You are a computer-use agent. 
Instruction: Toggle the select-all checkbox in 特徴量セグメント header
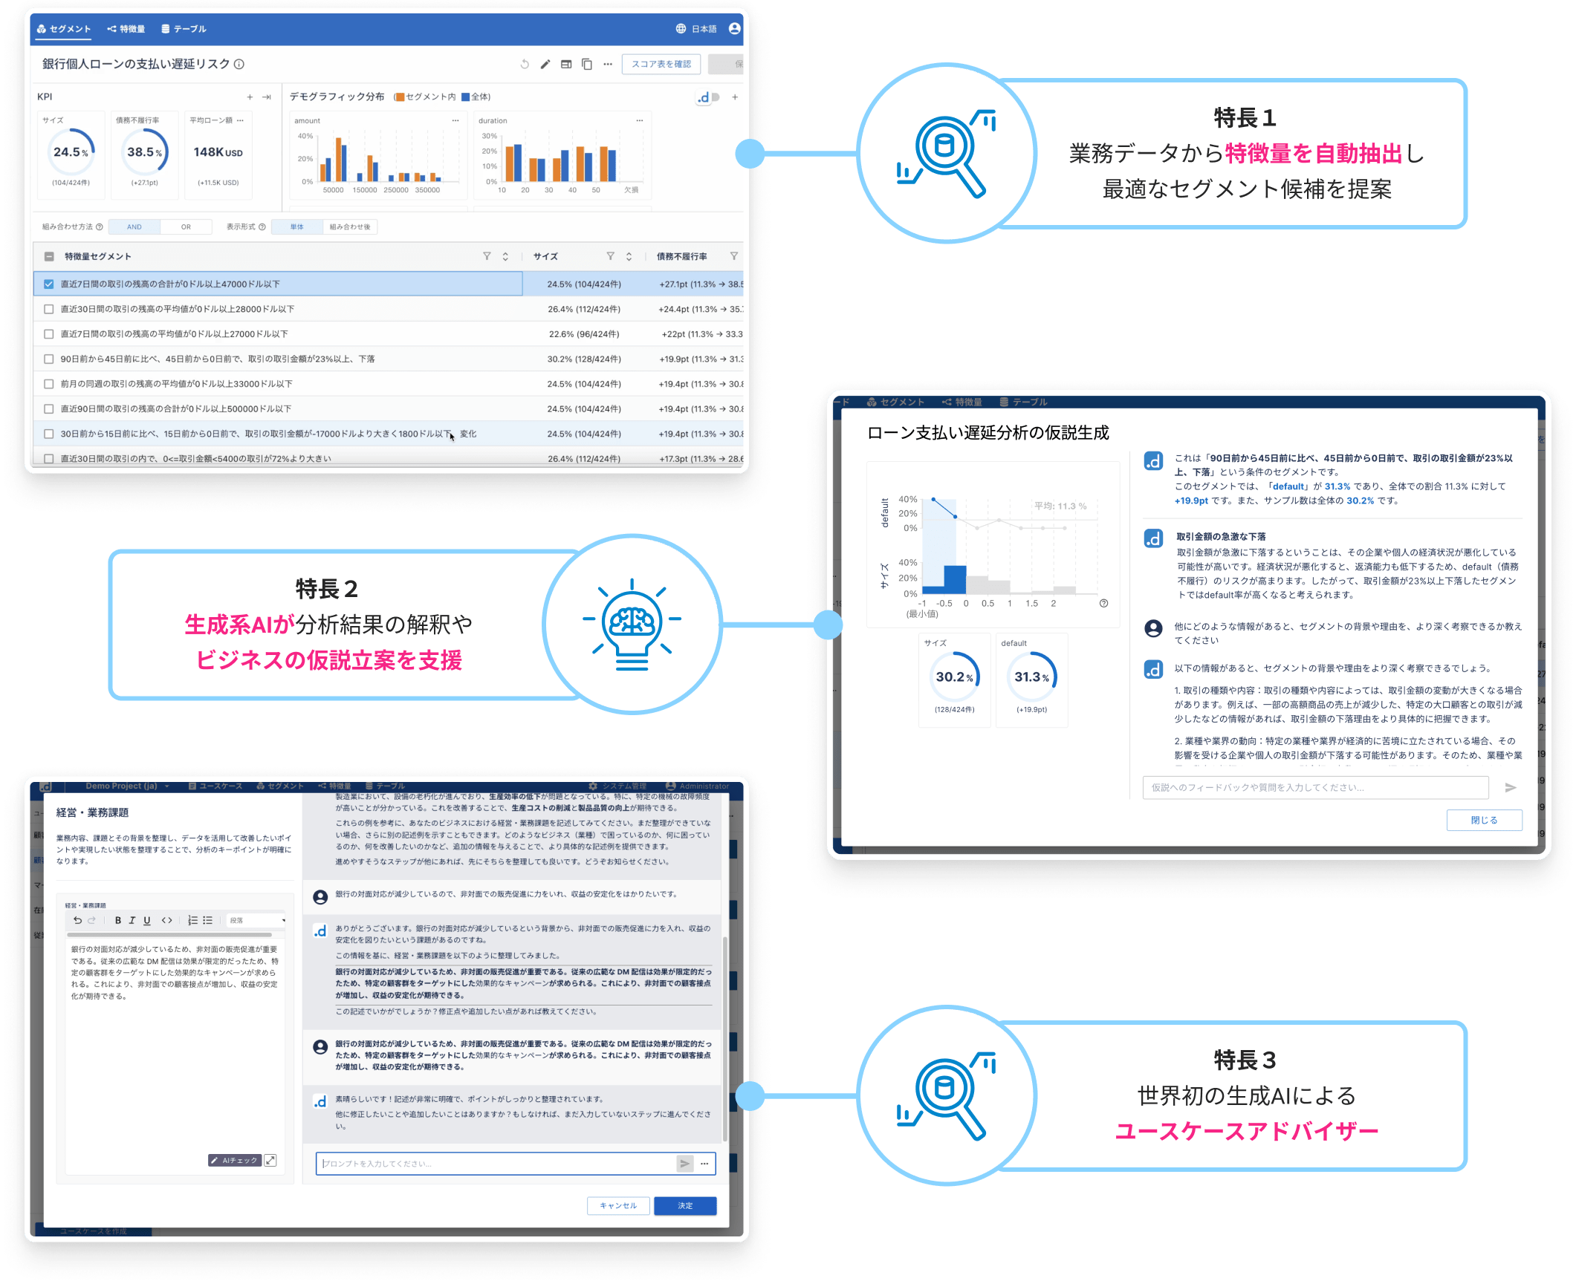tap(49, 257)
